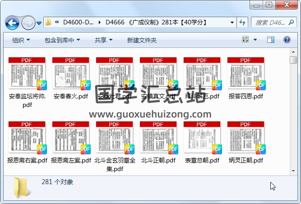Click the Forward navigation arrow button
This screenshot has height=204, width=301.
(x=28, y=23)
